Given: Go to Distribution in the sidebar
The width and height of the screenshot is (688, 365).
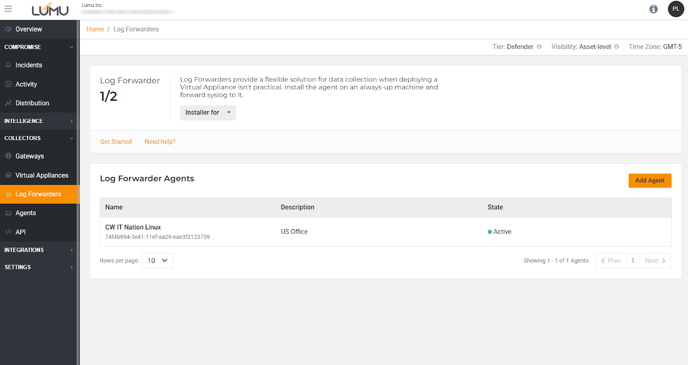Looking at the screenshot, I should tap(32, 103).
